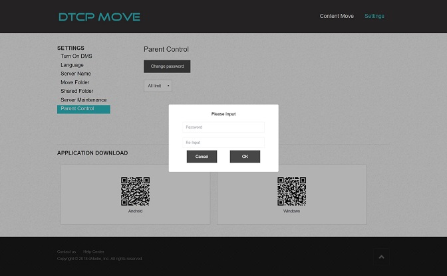
Task: Click the scroll-to-top arrow button
Action: pyautogui.click(x=381, y=257)
